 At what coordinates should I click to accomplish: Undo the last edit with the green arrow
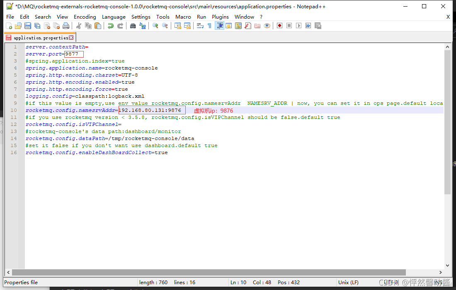pyautogui.click(x=111, y=26)
